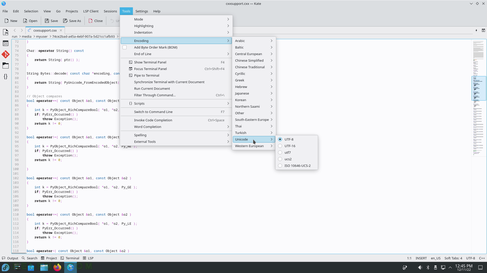Image resolution: width=487 pixels, height=273 pixels.
Task: Open the Documents sidebar panel icon
Action: coord(6,32)
